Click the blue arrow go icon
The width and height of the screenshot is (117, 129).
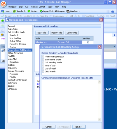click(114, 35)
